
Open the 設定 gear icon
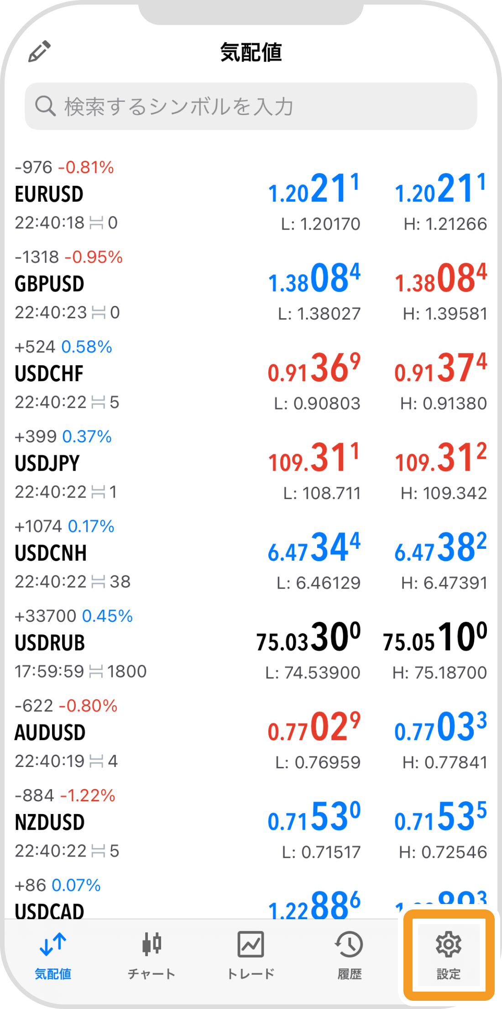449,945
